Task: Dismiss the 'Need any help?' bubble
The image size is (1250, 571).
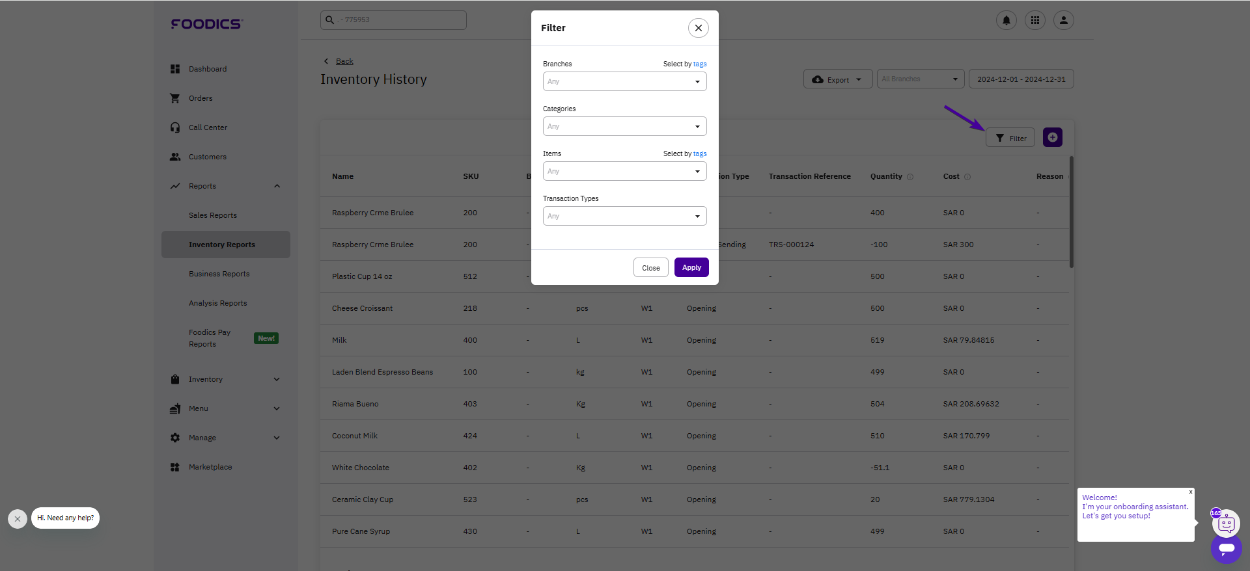Action: tap(18, 518)
